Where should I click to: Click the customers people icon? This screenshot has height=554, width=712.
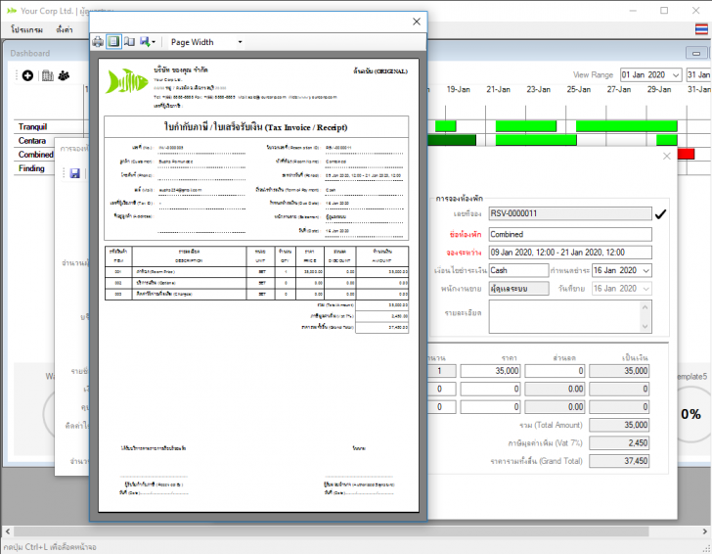[64, 75]
